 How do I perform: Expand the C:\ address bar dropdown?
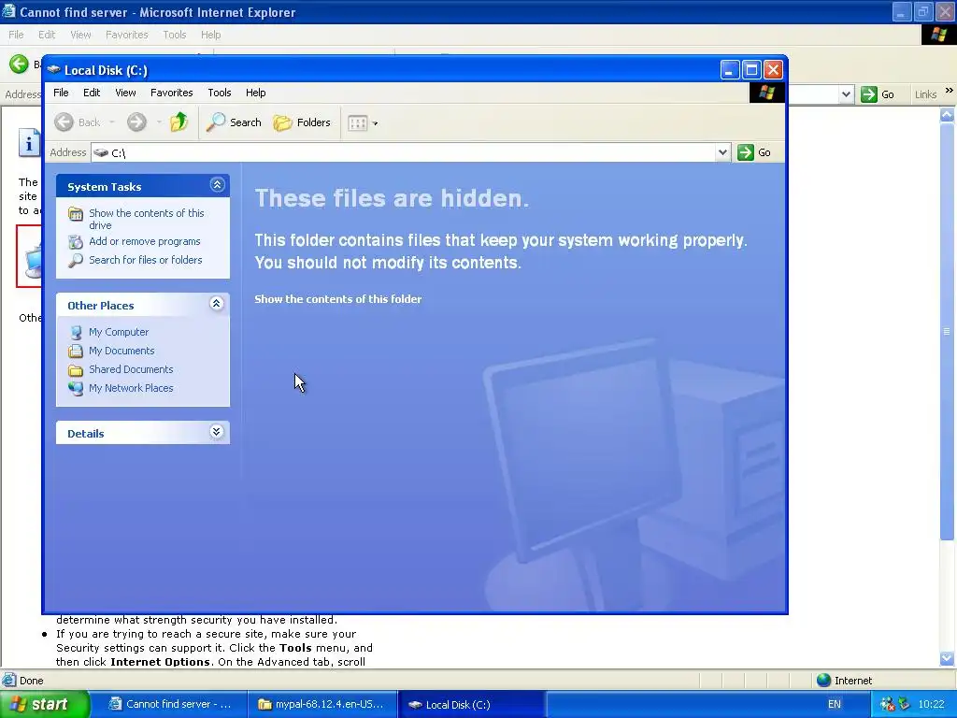[x=722, y=152]
